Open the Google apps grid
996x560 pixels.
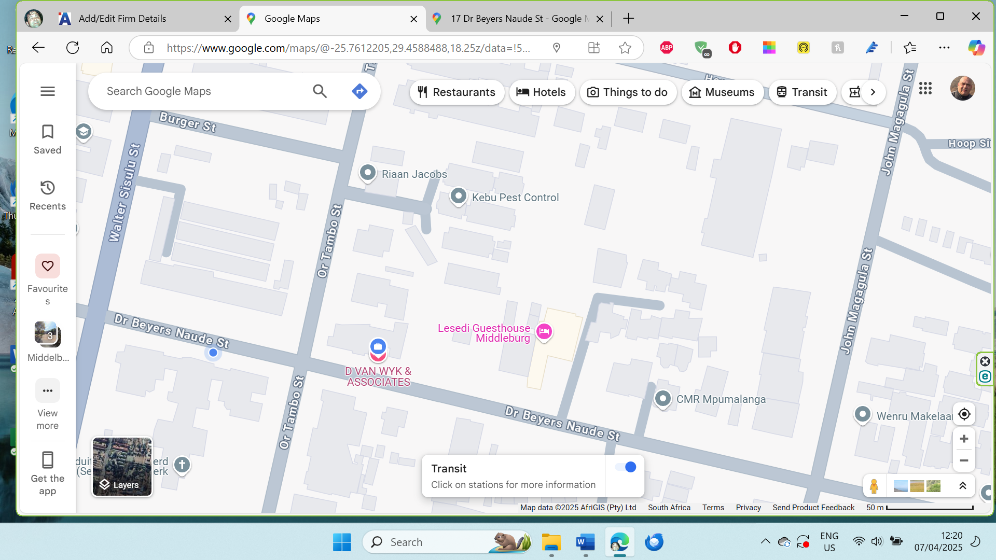(925, 88)
